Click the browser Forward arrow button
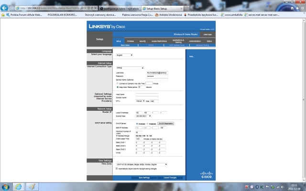The width and height of the screenshot is (306, 191). [11, 8]
